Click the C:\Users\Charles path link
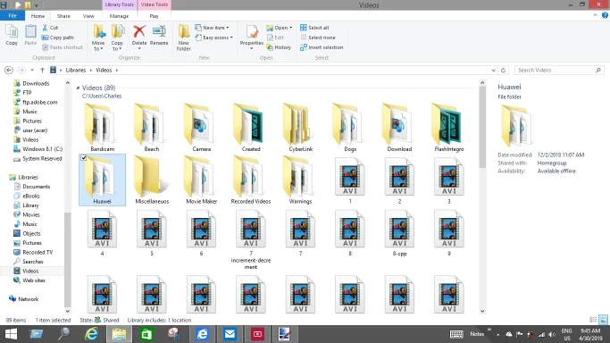Screen dimensions: 610x343 (102, 96)
